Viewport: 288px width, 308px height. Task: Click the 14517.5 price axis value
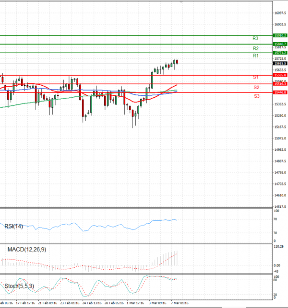point(280,207)
